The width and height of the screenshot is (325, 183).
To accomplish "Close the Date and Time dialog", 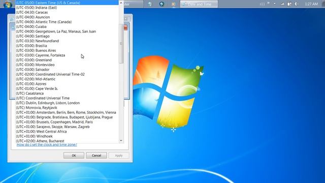I will (126, 19).
